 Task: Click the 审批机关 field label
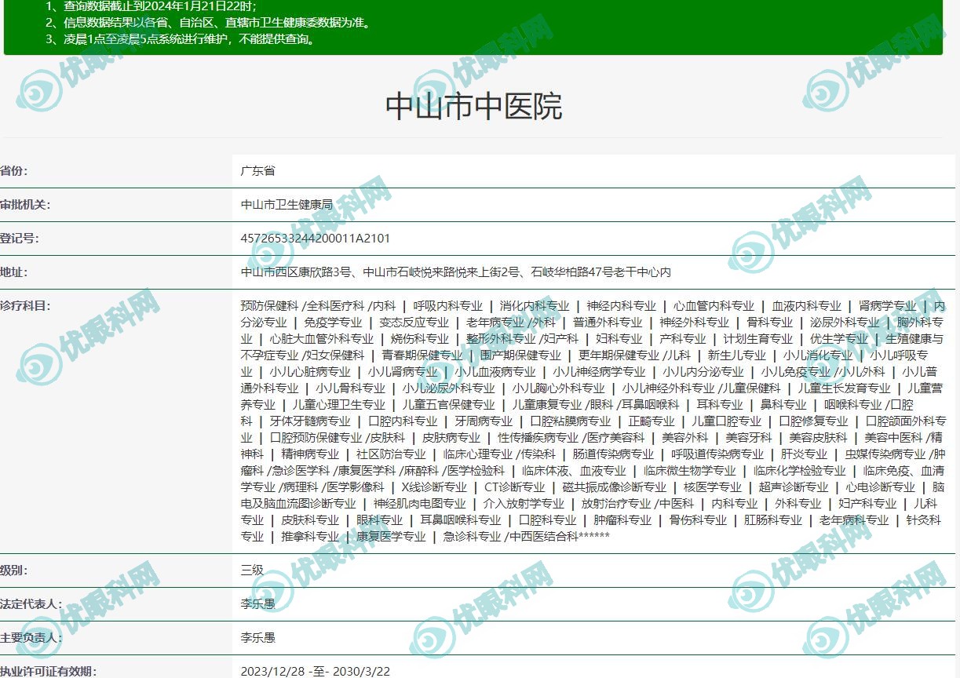tap(25, 205)
